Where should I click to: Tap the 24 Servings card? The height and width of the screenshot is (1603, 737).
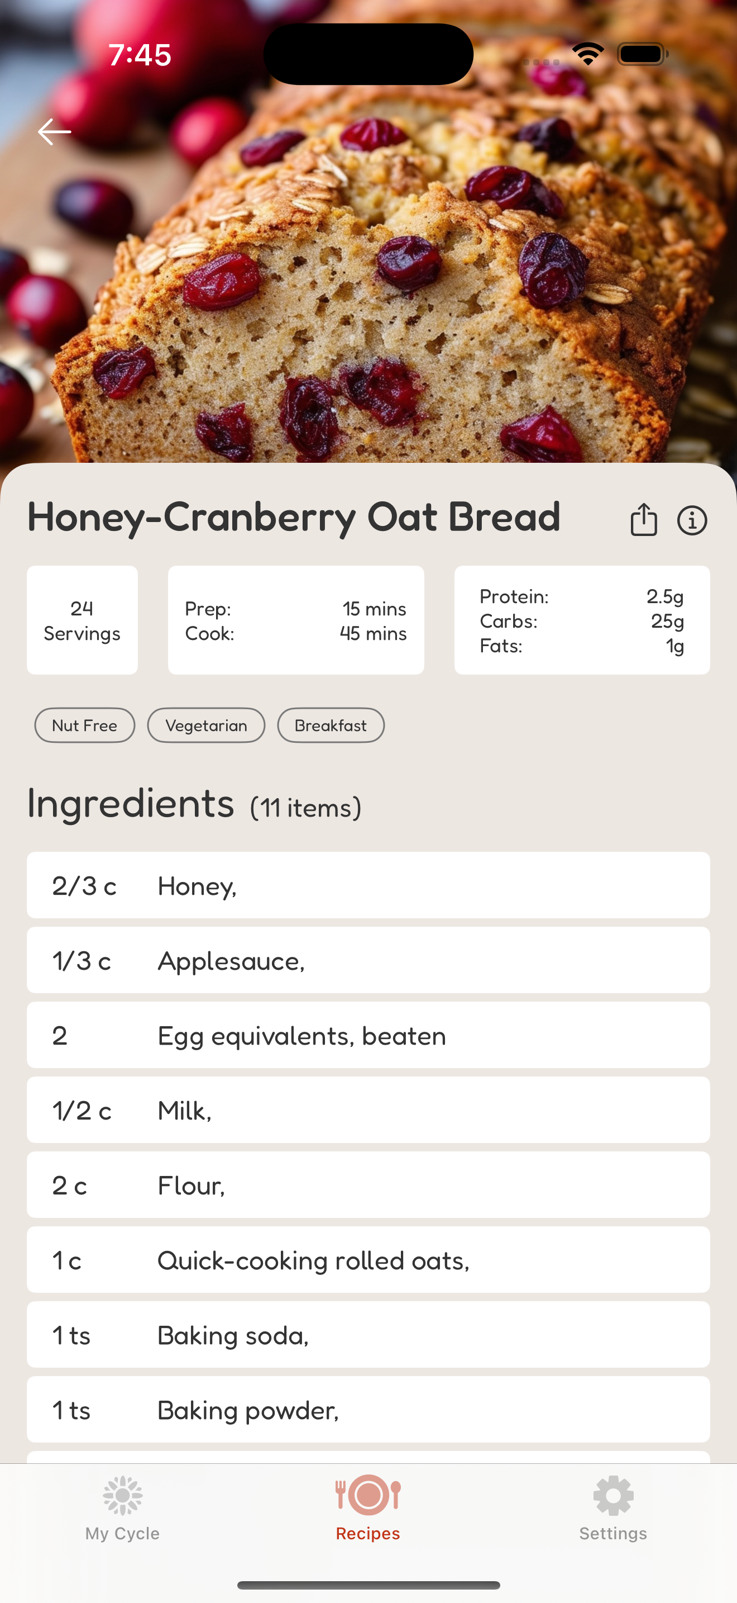[x=82, y=620]
